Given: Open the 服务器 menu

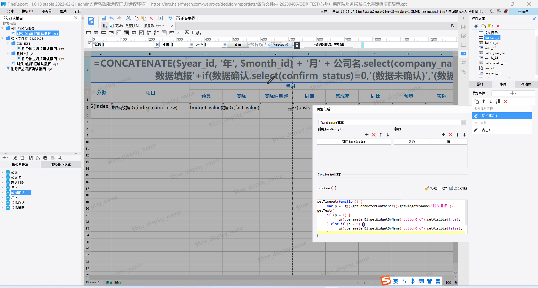Looking at the screenshot, I should point(47,11).
